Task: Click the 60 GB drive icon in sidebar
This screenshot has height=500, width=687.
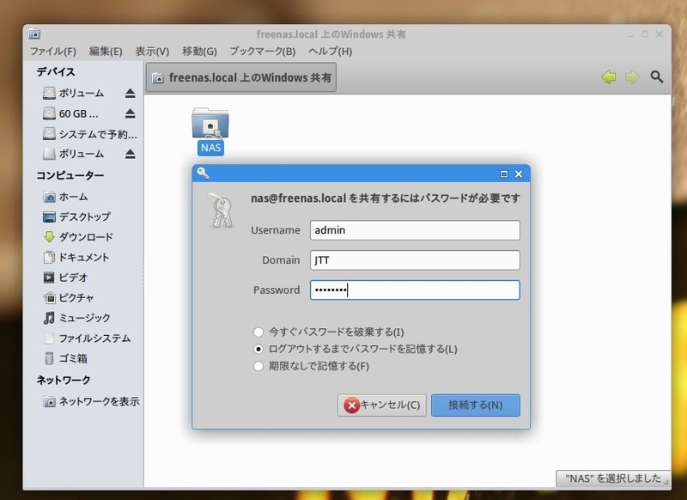Action: 49,113
